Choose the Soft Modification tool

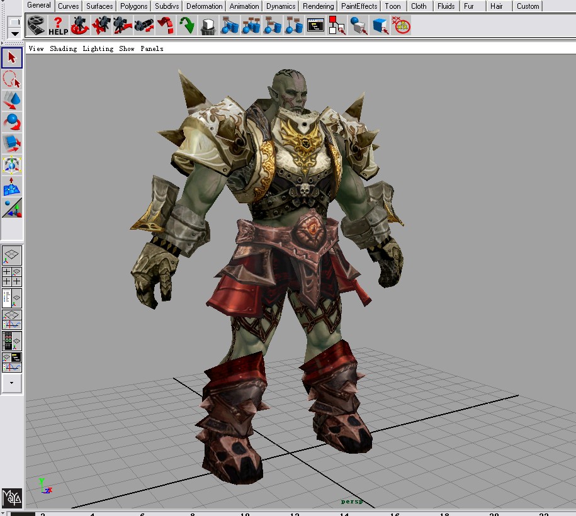[x=12, y=186]
